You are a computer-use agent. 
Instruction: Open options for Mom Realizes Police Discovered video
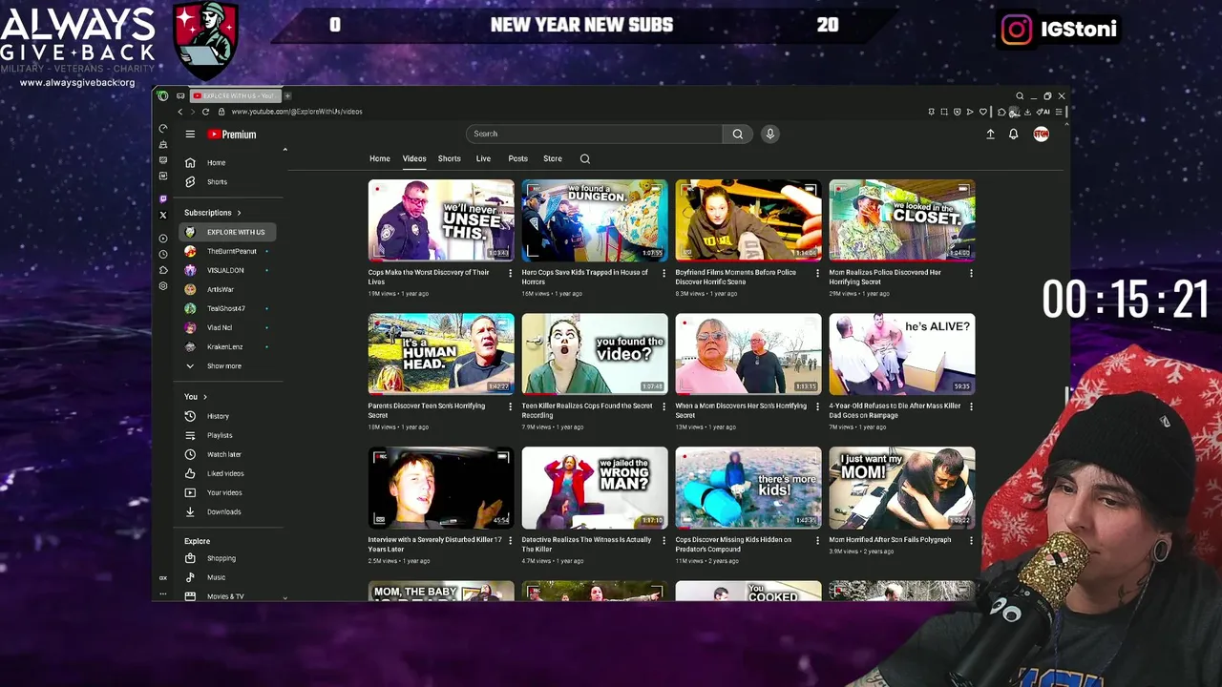(971, 273)
